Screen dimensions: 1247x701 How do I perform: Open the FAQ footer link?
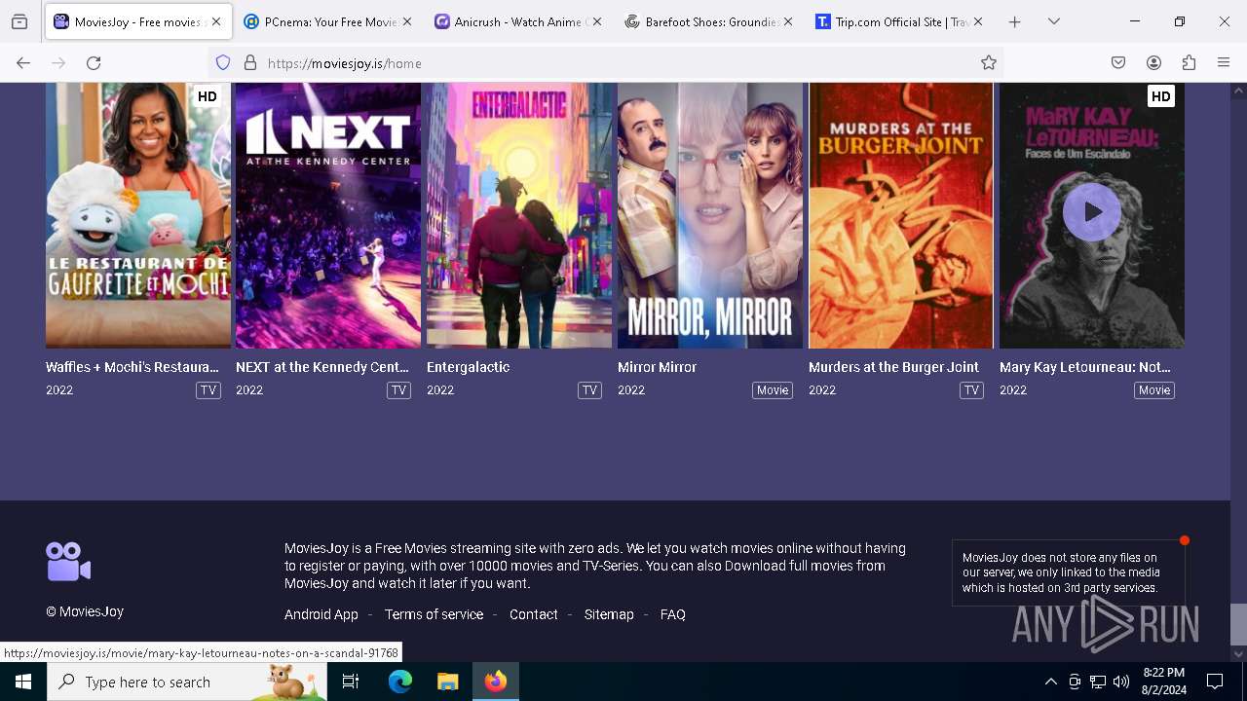click(x=673, y=614)
